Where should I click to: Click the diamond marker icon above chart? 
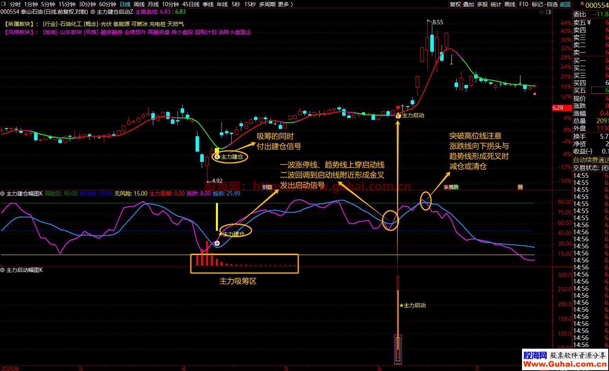click(x=542, y=12)
